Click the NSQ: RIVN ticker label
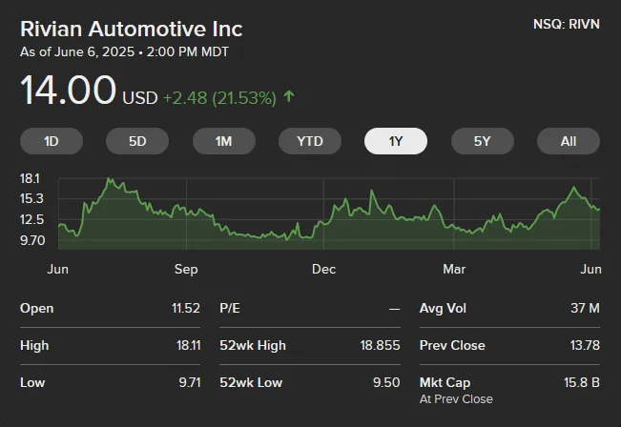Viewport: 621px width, 427px height. coord(567,24)
